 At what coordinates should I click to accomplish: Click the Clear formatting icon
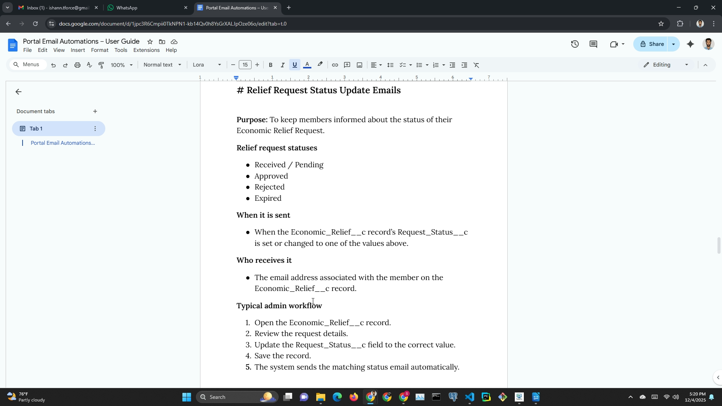(476, 65)
